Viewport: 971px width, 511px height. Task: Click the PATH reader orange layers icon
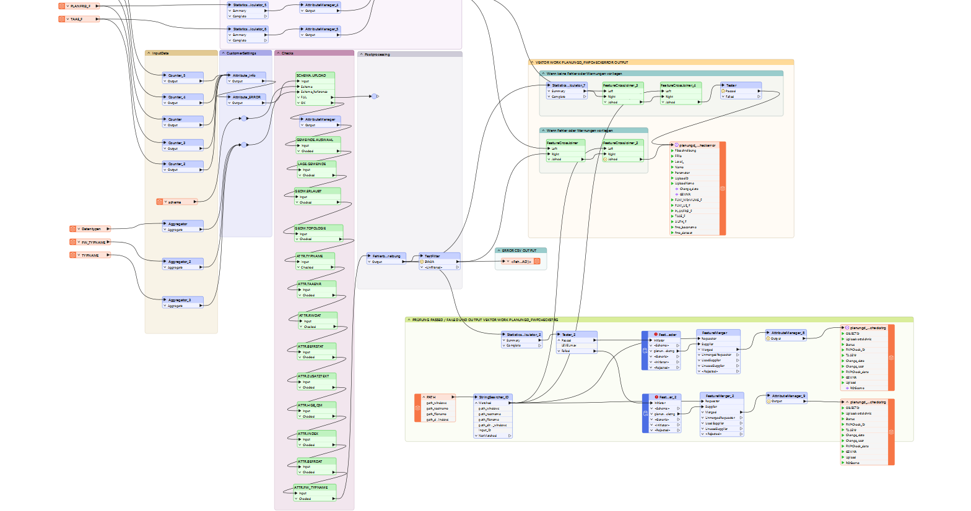418,408
